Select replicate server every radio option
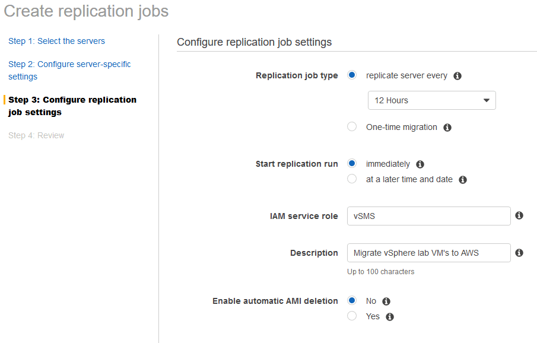537x343 pixels. pyautogui.click(x=352, y=75)
